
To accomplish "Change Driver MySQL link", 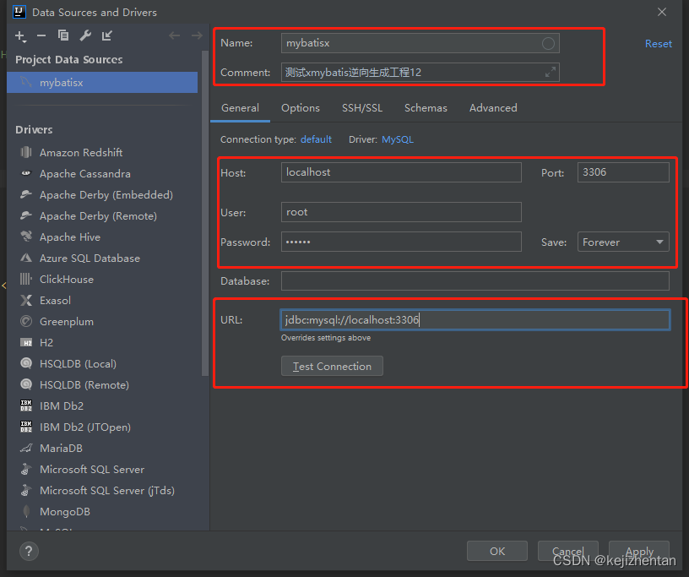I will (x=398, y=139).
